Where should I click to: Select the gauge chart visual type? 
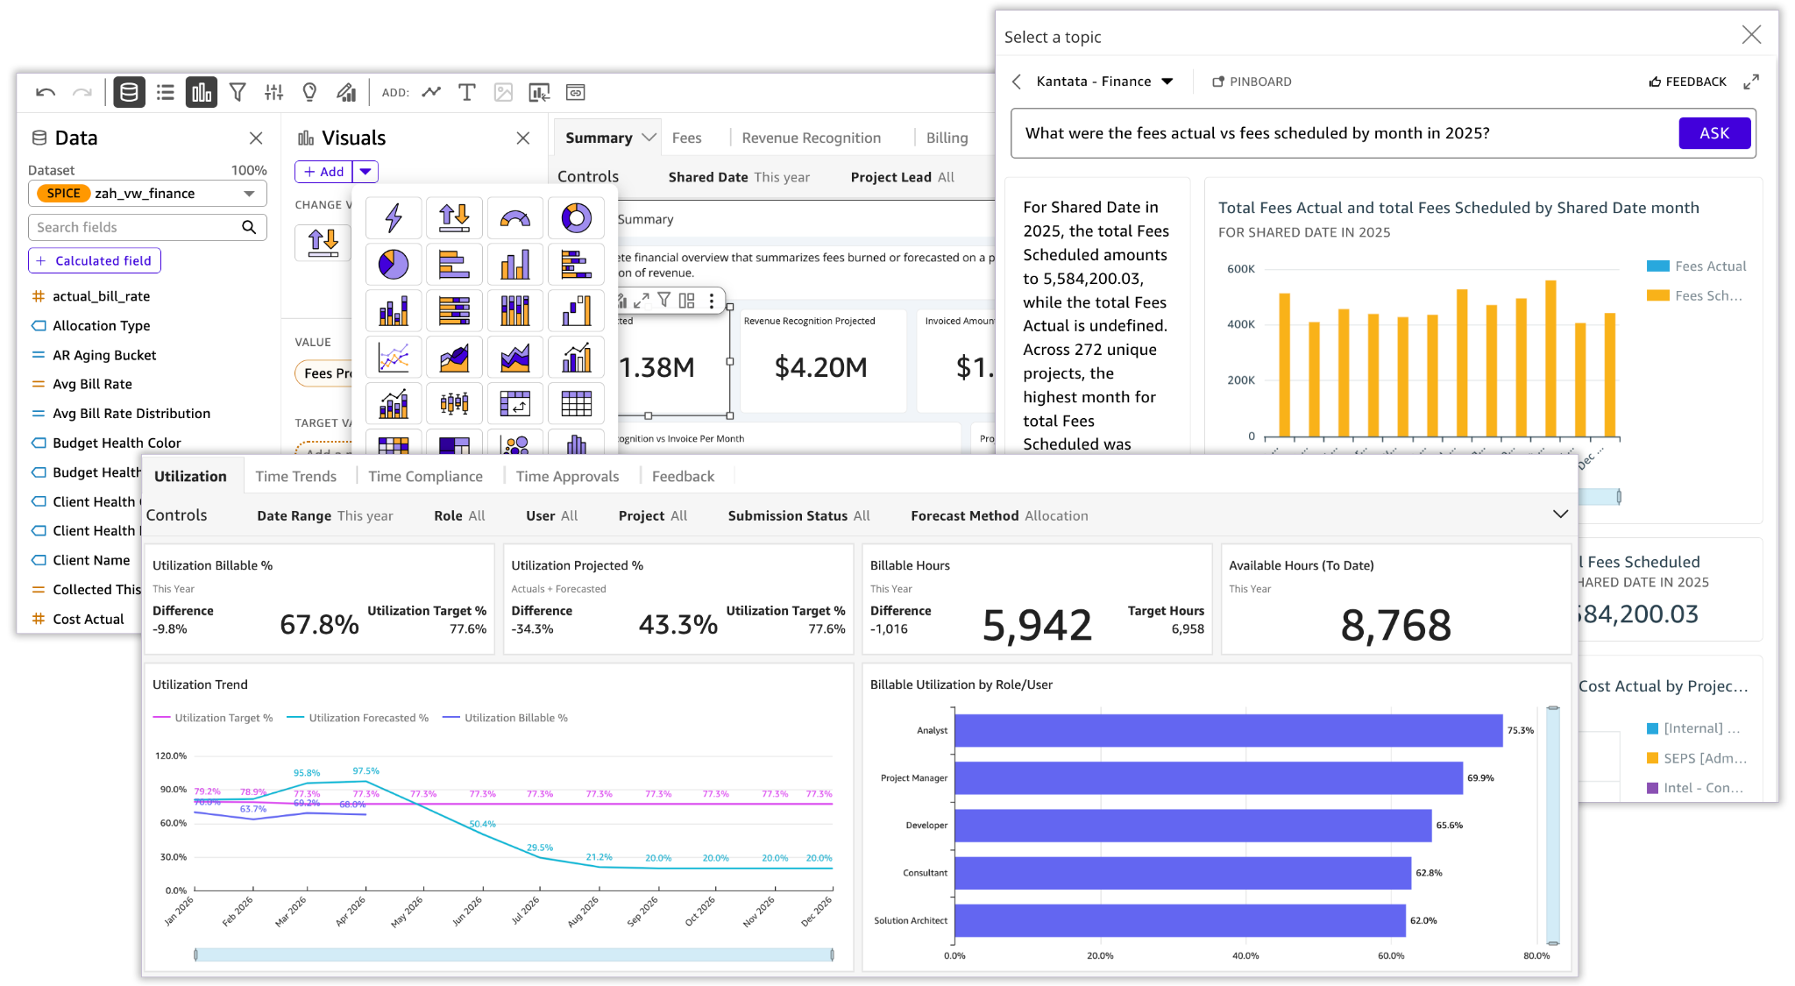[x=515, y=217]
